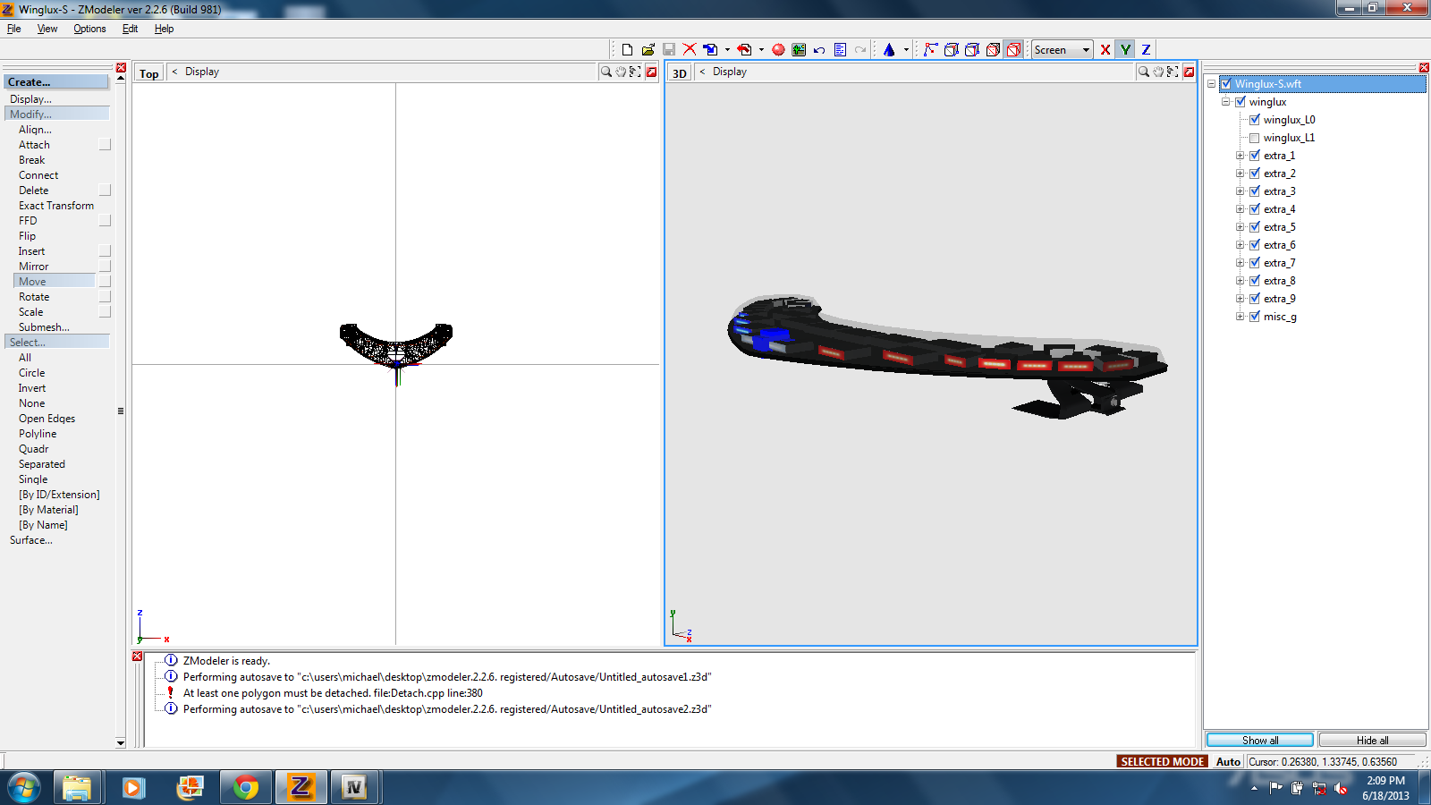Open a file with the folder icon

pyautogui.click(x=648, y=50)
